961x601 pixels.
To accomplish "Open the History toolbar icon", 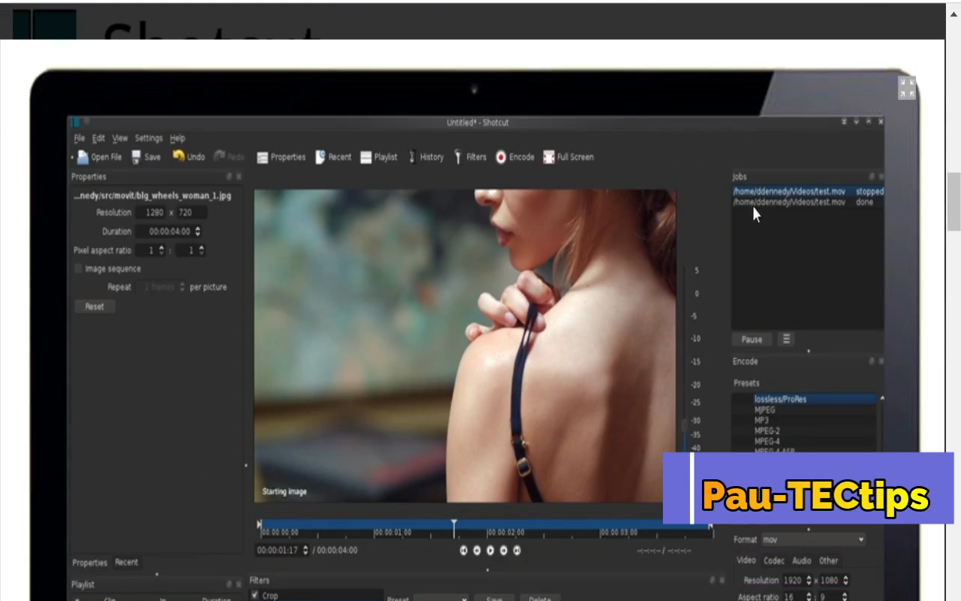I will coord(412,157).
